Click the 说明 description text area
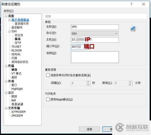151x135 pixels. pos(95,57)
